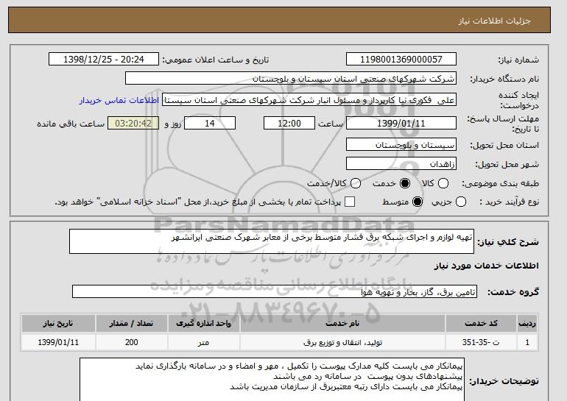Click the need number field 1198001369000057
567x401 pixels.
tap(401, 60)
